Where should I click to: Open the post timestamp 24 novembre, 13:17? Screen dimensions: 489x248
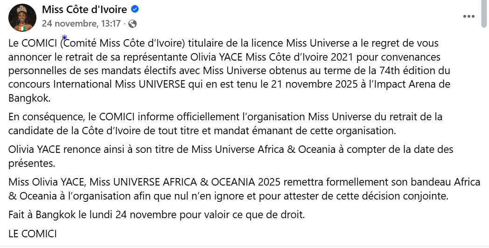81,23
